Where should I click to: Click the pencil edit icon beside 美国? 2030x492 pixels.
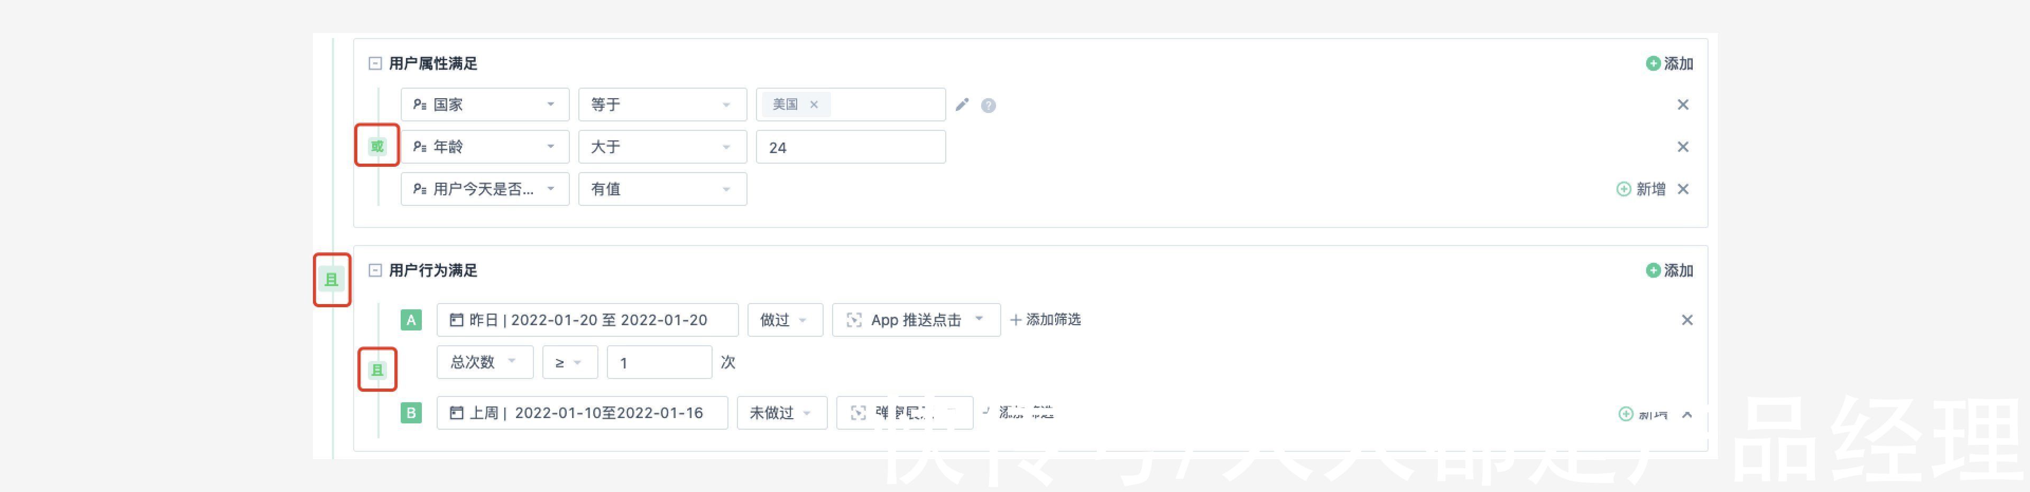pyautogui.click(x=962, y=105)
